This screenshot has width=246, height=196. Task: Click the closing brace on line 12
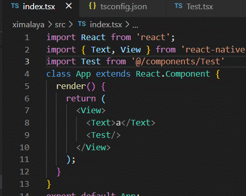58,172
